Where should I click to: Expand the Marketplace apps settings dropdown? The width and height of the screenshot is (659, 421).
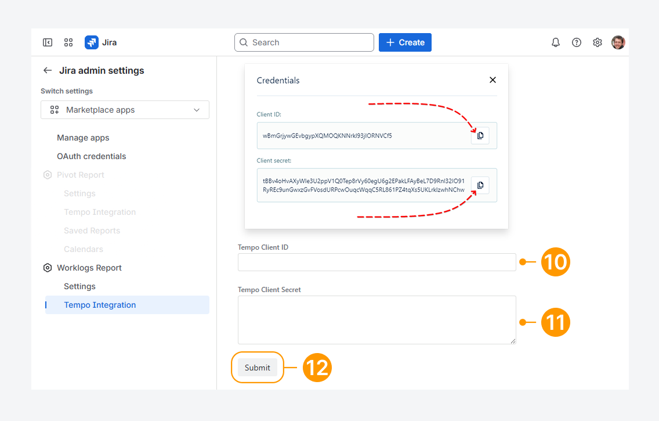125,110
